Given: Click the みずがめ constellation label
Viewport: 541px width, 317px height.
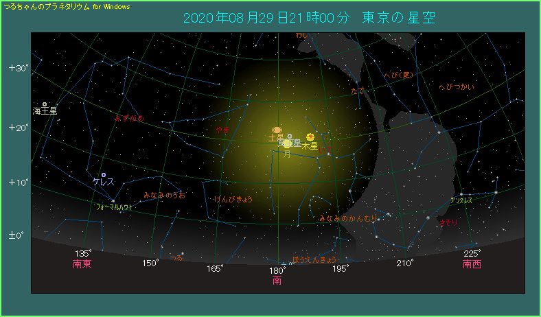Looking at the screenshot, I should [x=129, y=119].
